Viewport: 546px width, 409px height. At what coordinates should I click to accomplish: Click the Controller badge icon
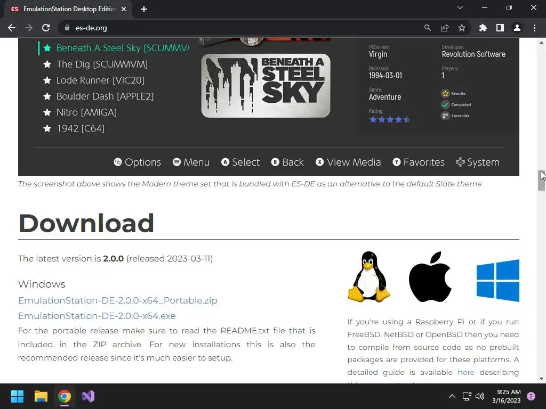point(445,116)
